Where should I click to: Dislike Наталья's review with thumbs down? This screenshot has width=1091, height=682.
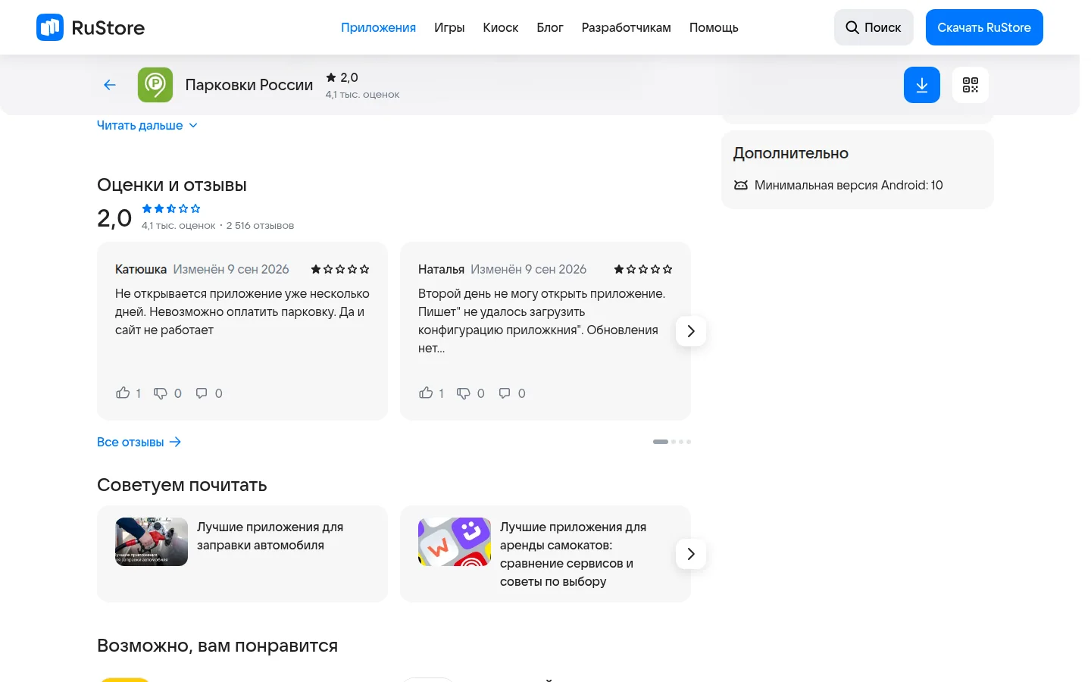point(464,393)
